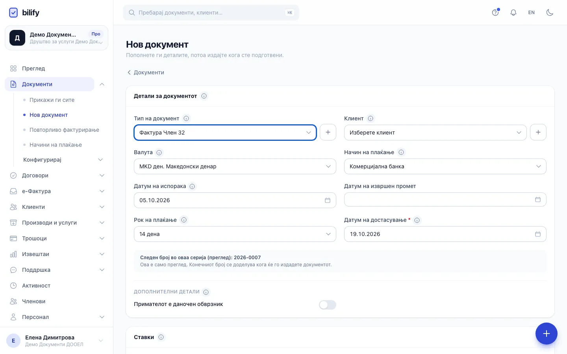
Task: Toggle Примателот е даночен обврзник switch
Action: pyautogui.click(x=328, y=305)
